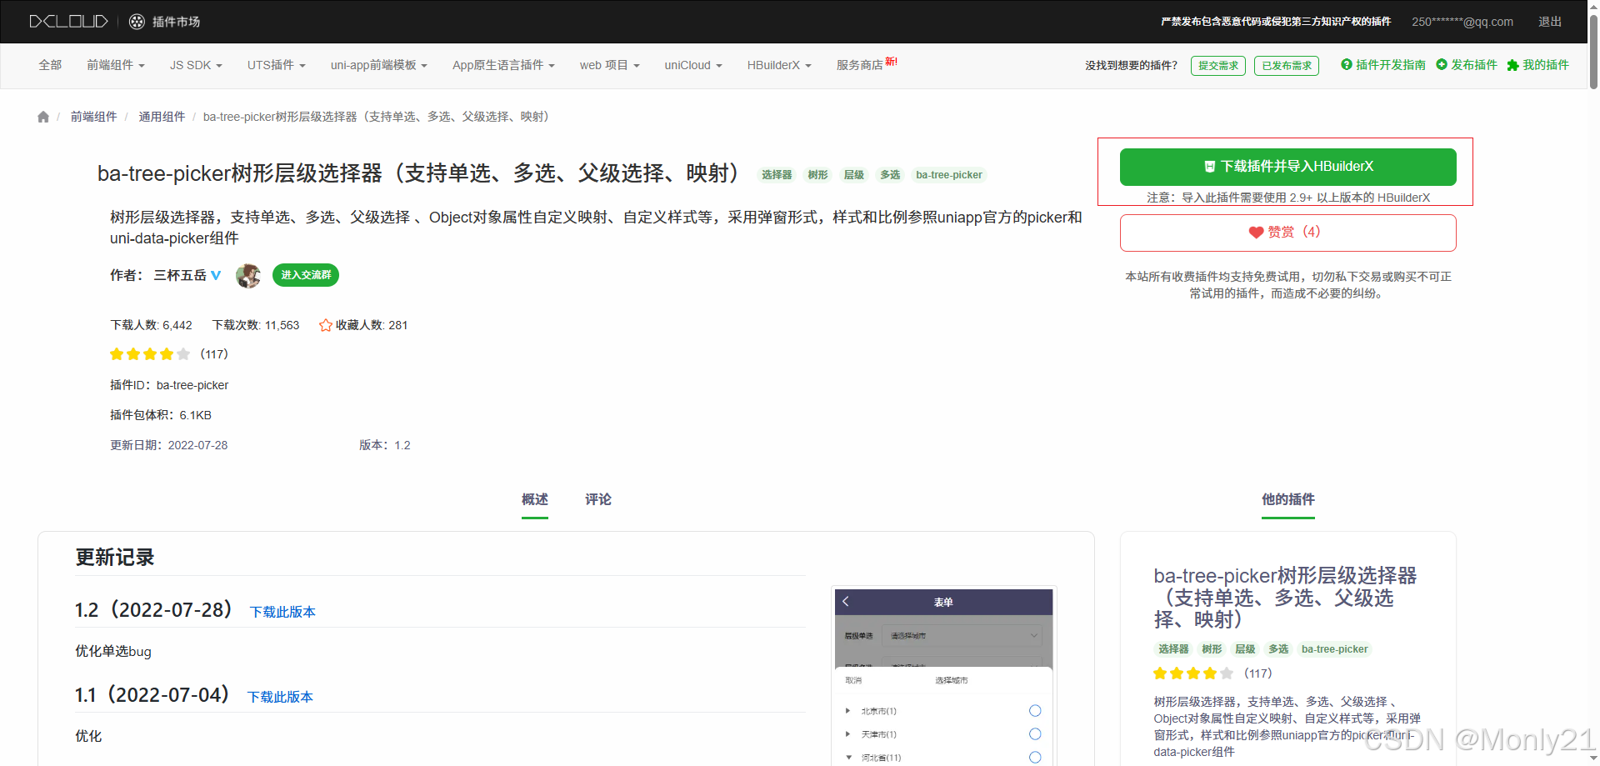Click 插件ID value ba-tree-picker
Screen dimensions: 1600x766
(192, 385)
